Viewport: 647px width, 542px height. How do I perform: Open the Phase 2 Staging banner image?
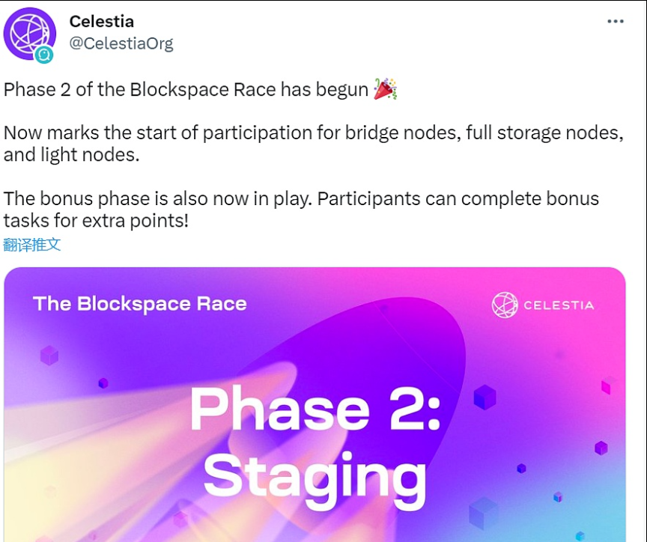(x=315, y=404)
